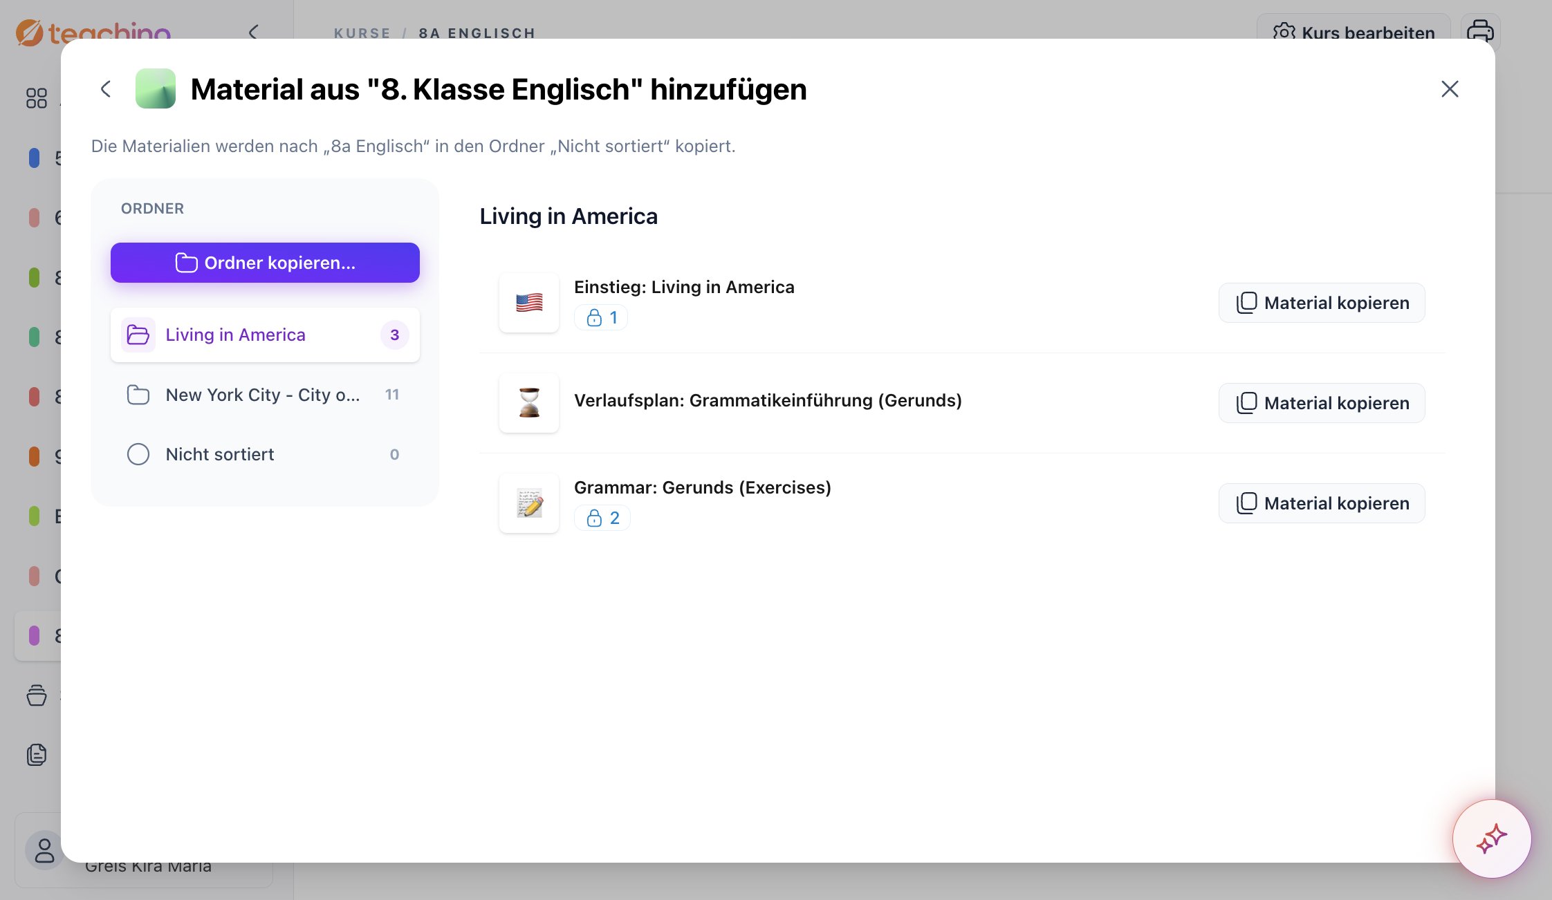This screenshot has height=900, width=1552.
Task: Go back using the dialog's back arrow
Action: (x=106, y=89)
